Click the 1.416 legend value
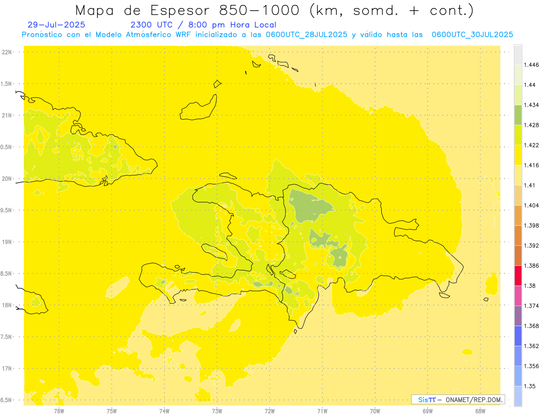539x417 pixels. 531,165
